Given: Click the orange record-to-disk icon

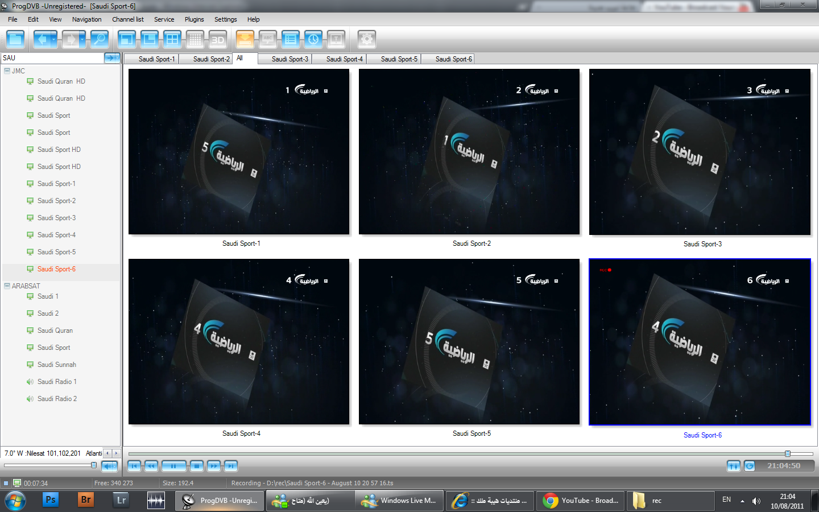Looking at the screenshot, I should click(245, 39).
